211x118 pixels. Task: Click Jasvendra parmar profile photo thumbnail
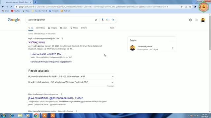pos(133,48)
